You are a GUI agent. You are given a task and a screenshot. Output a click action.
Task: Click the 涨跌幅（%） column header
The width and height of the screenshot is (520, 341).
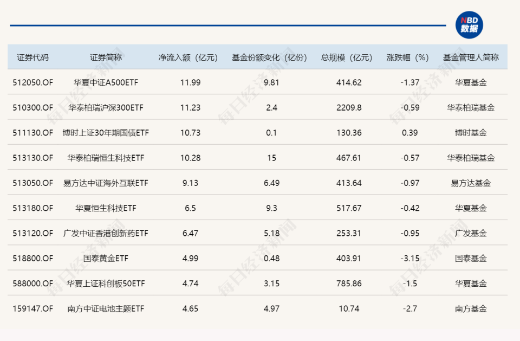408,57
